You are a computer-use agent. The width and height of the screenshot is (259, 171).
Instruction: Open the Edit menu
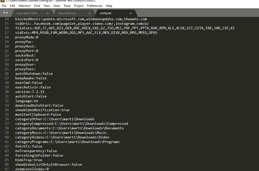[12, 6]
